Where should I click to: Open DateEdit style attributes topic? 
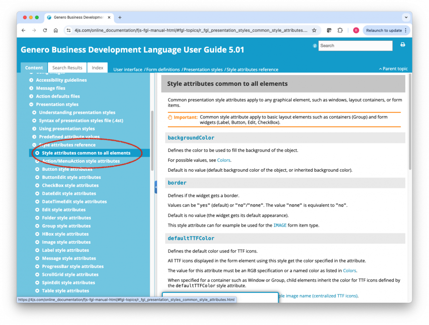(x=69, y=193)
